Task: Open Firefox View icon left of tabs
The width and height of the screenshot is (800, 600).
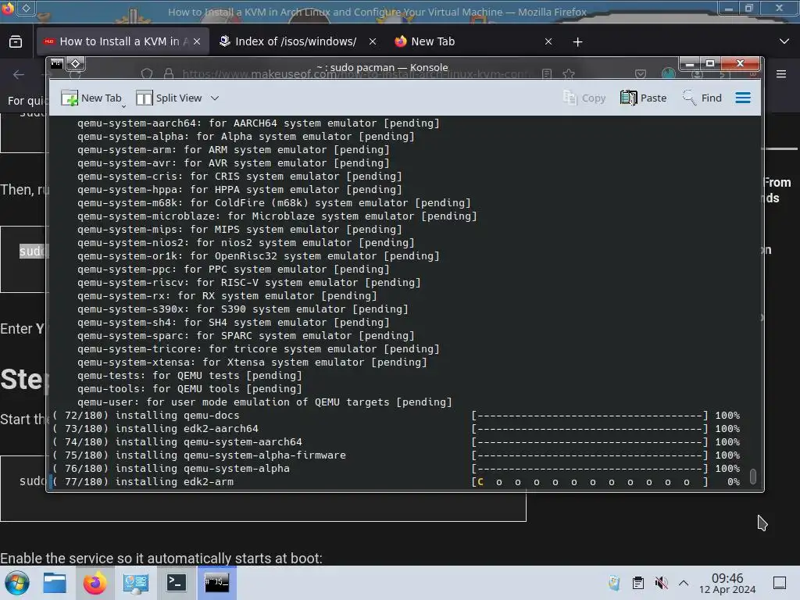Action: (16, 41)
